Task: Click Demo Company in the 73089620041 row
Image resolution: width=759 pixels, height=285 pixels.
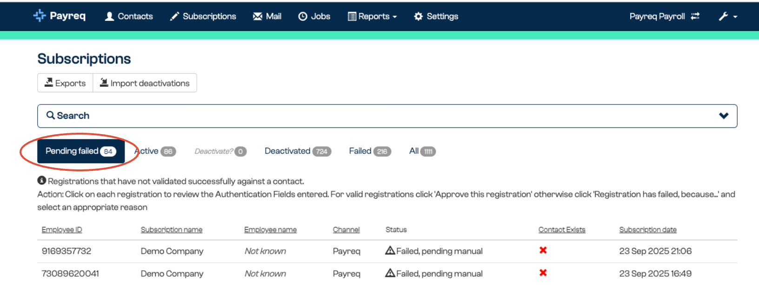Action: click(172, 274)
